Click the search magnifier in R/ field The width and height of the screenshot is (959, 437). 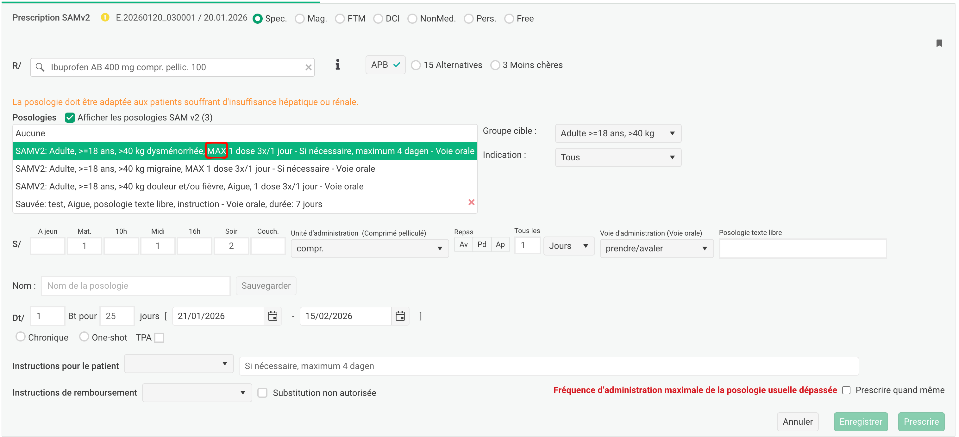[40, 67]
